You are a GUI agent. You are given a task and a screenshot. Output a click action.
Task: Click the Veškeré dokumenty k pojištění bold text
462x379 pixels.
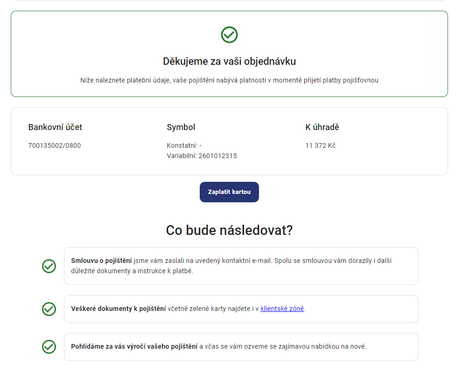(119, 309)
